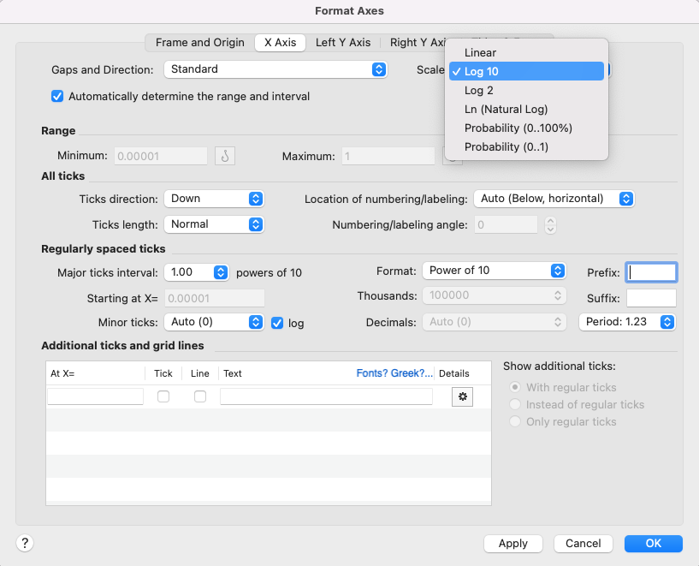The height and width of the screenshot is (566, 699).
Task: Open the Period 1.23 dropdown
Action: (627, 322)
